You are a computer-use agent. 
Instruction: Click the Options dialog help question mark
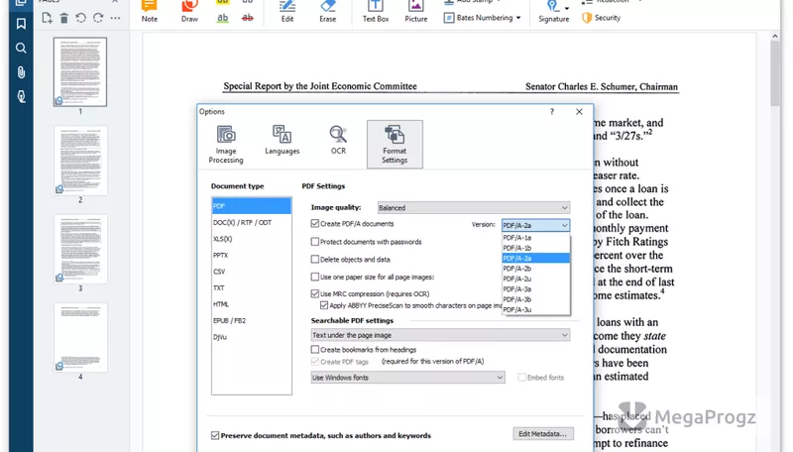[552, 112]
